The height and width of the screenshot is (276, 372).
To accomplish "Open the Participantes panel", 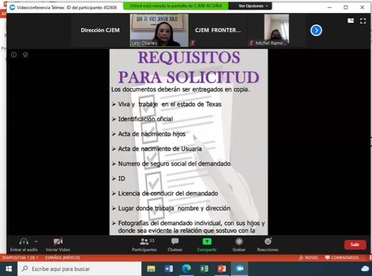I will (x=144, y=242).
